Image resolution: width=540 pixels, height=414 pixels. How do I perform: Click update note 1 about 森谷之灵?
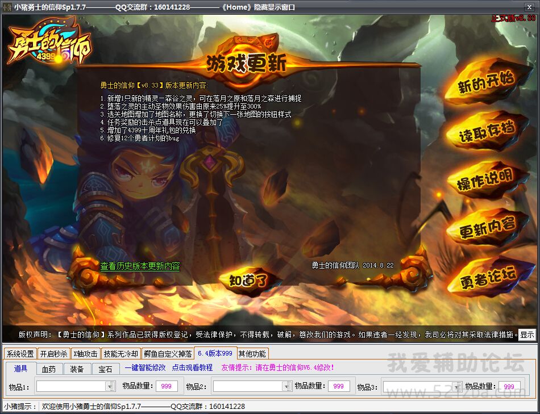pyautogui.click(x=201, y=98)
